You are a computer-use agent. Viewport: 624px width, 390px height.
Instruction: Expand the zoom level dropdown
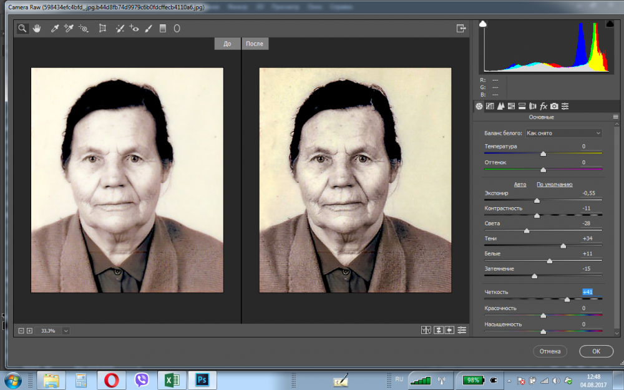pyautogui.click(x=66, y=330)
